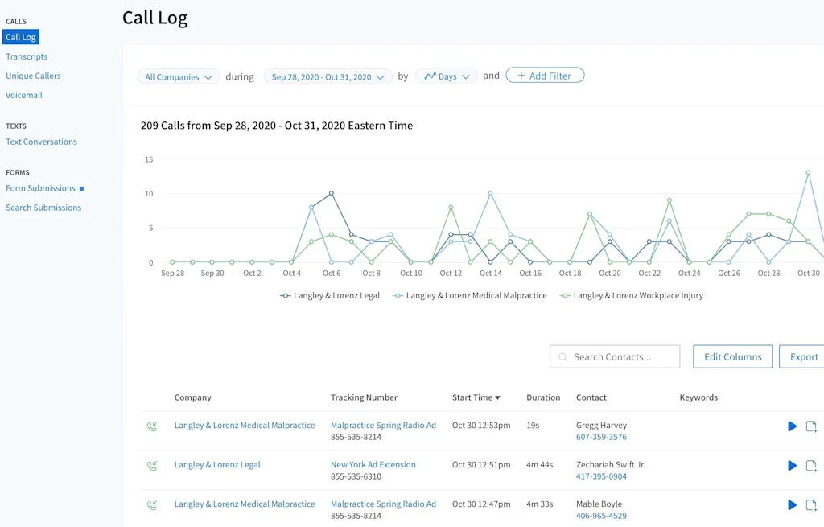Open the Sep 28 - Oct 31, 2020 date range picker
The width and height of the screenshot is (824, 527).
coord(328,76)
